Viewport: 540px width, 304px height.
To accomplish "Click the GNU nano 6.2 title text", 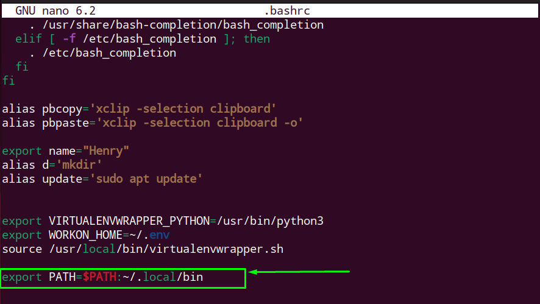I will pyautogui.click(x=55, y=11).
